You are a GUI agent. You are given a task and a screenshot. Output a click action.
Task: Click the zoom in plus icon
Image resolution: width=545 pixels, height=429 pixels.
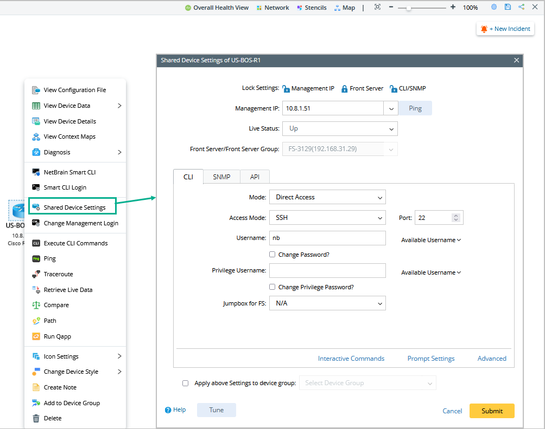(x=453, y=7)
